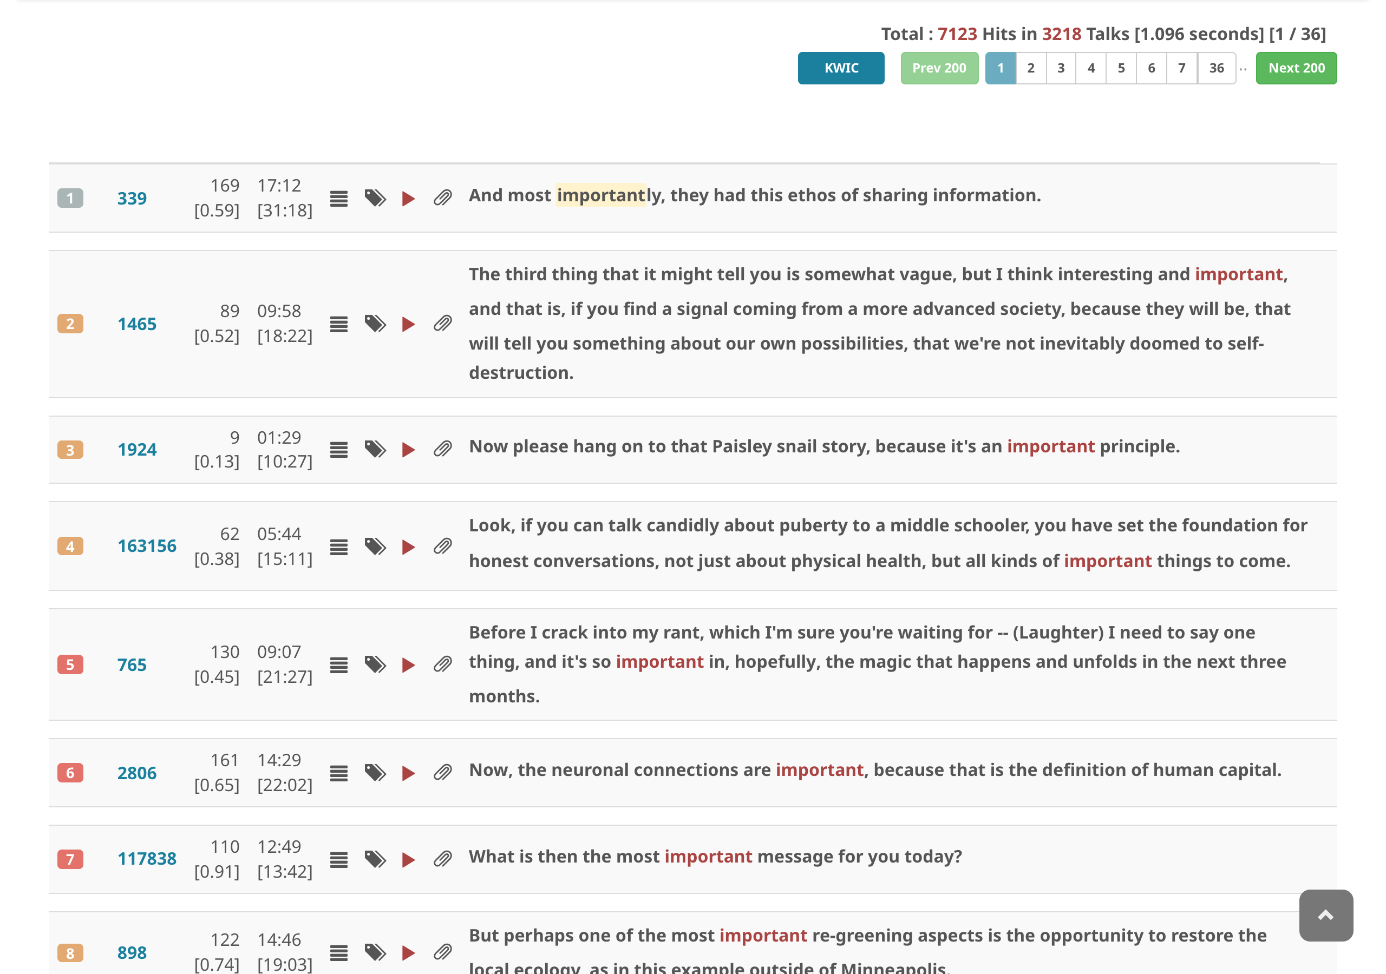
Task: Click paperclip icon for talk 117838
Action: coord(442,859)
